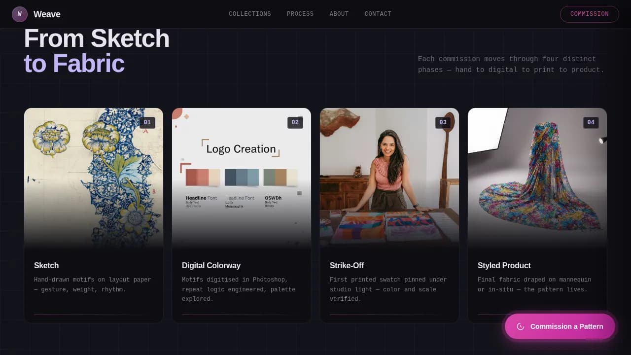Open the About page link

[339, 14]
